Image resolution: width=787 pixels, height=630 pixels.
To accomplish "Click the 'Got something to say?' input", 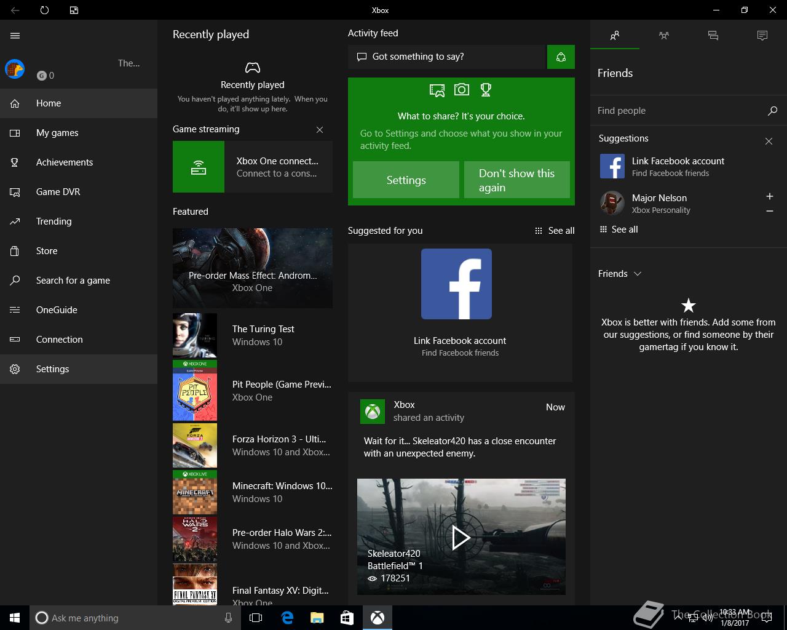I will (448, 57).
